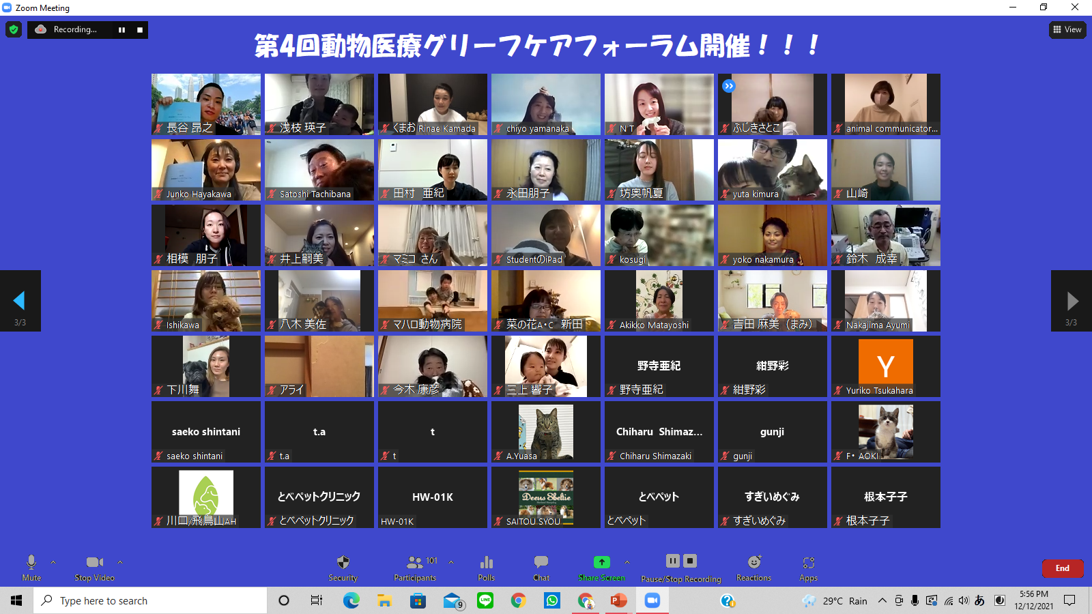Open the Polls icon
The image size is (1092, 614).
[x=486, y=567]
